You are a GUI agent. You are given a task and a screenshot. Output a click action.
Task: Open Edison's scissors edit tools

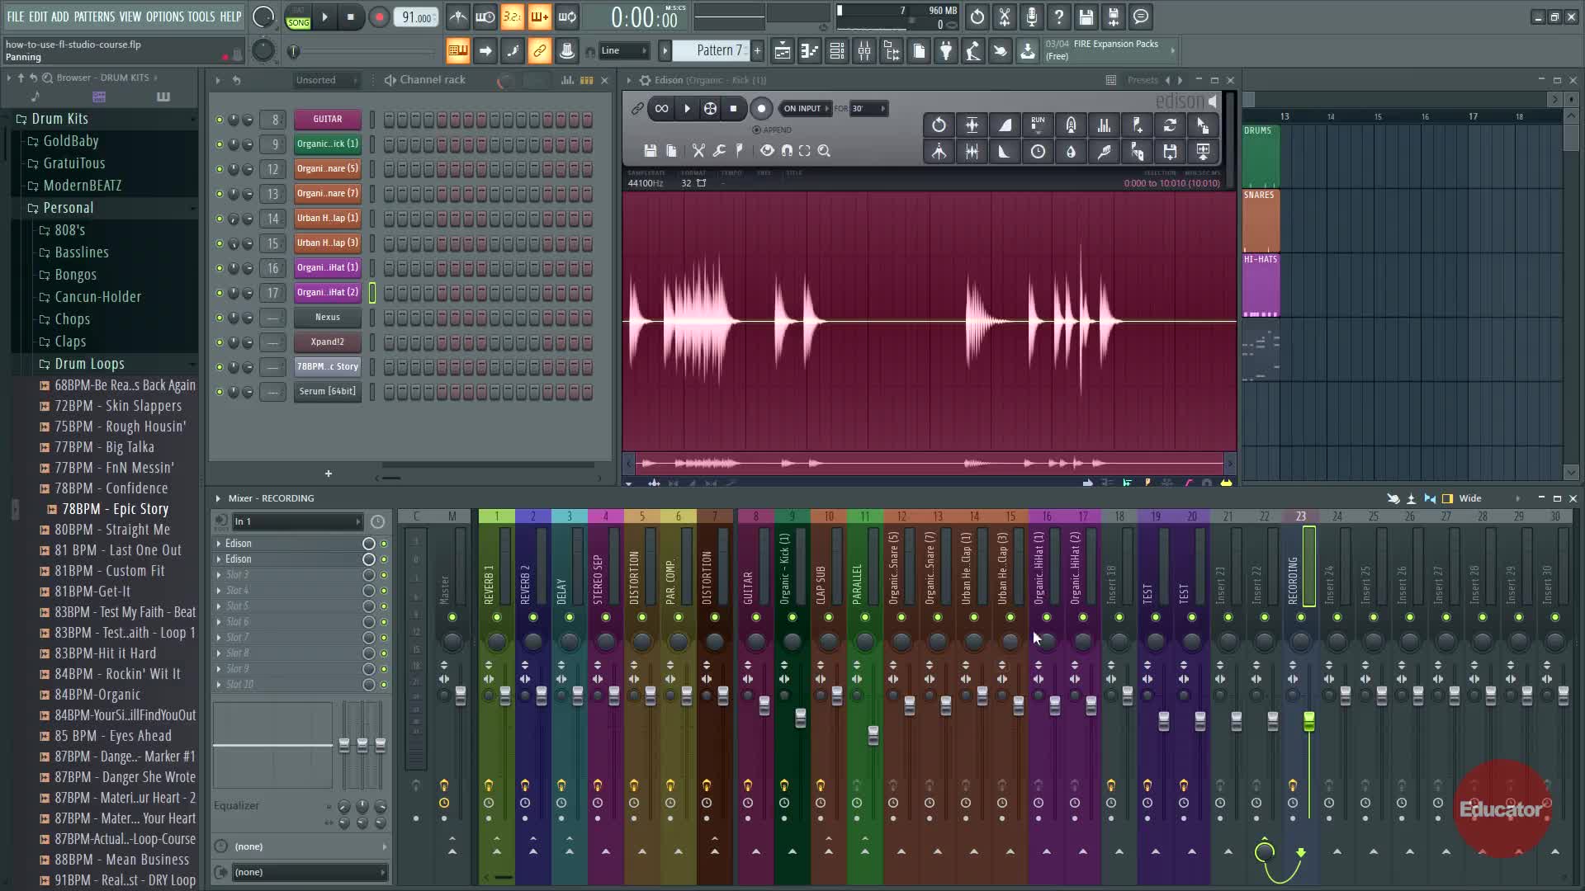pyautogui.click(x=698, y=151)
